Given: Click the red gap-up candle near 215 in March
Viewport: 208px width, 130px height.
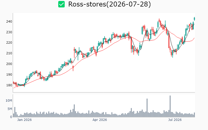Looking at the screenshot, I should [x=74, y=52].
